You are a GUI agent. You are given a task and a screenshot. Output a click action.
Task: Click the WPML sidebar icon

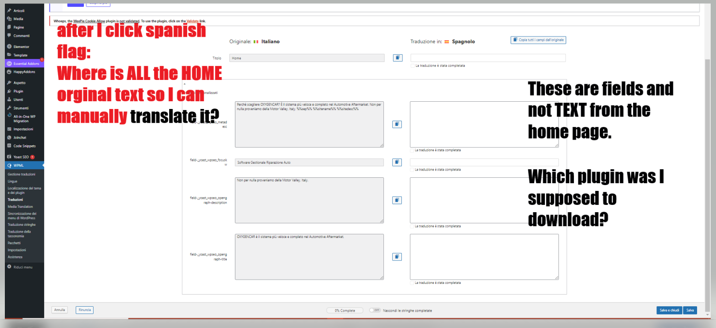click(x=9, y=165)
